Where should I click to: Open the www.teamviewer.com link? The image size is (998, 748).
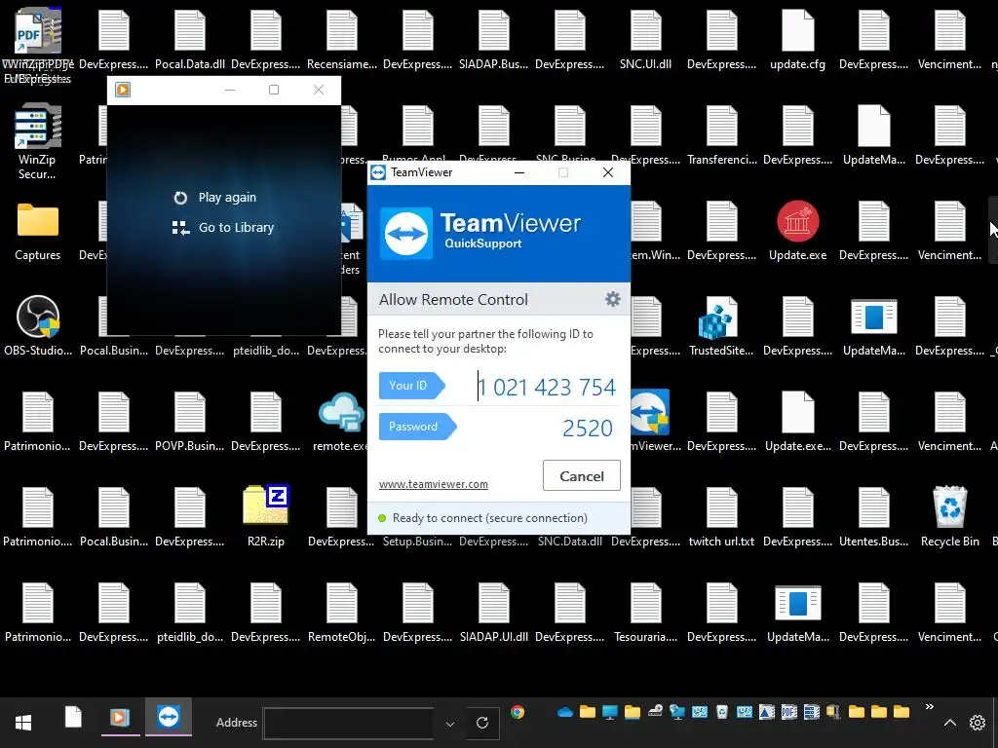click(434, 484)
